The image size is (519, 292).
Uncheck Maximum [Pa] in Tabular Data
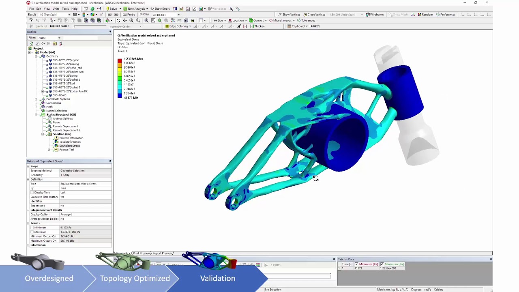point(382,264)
